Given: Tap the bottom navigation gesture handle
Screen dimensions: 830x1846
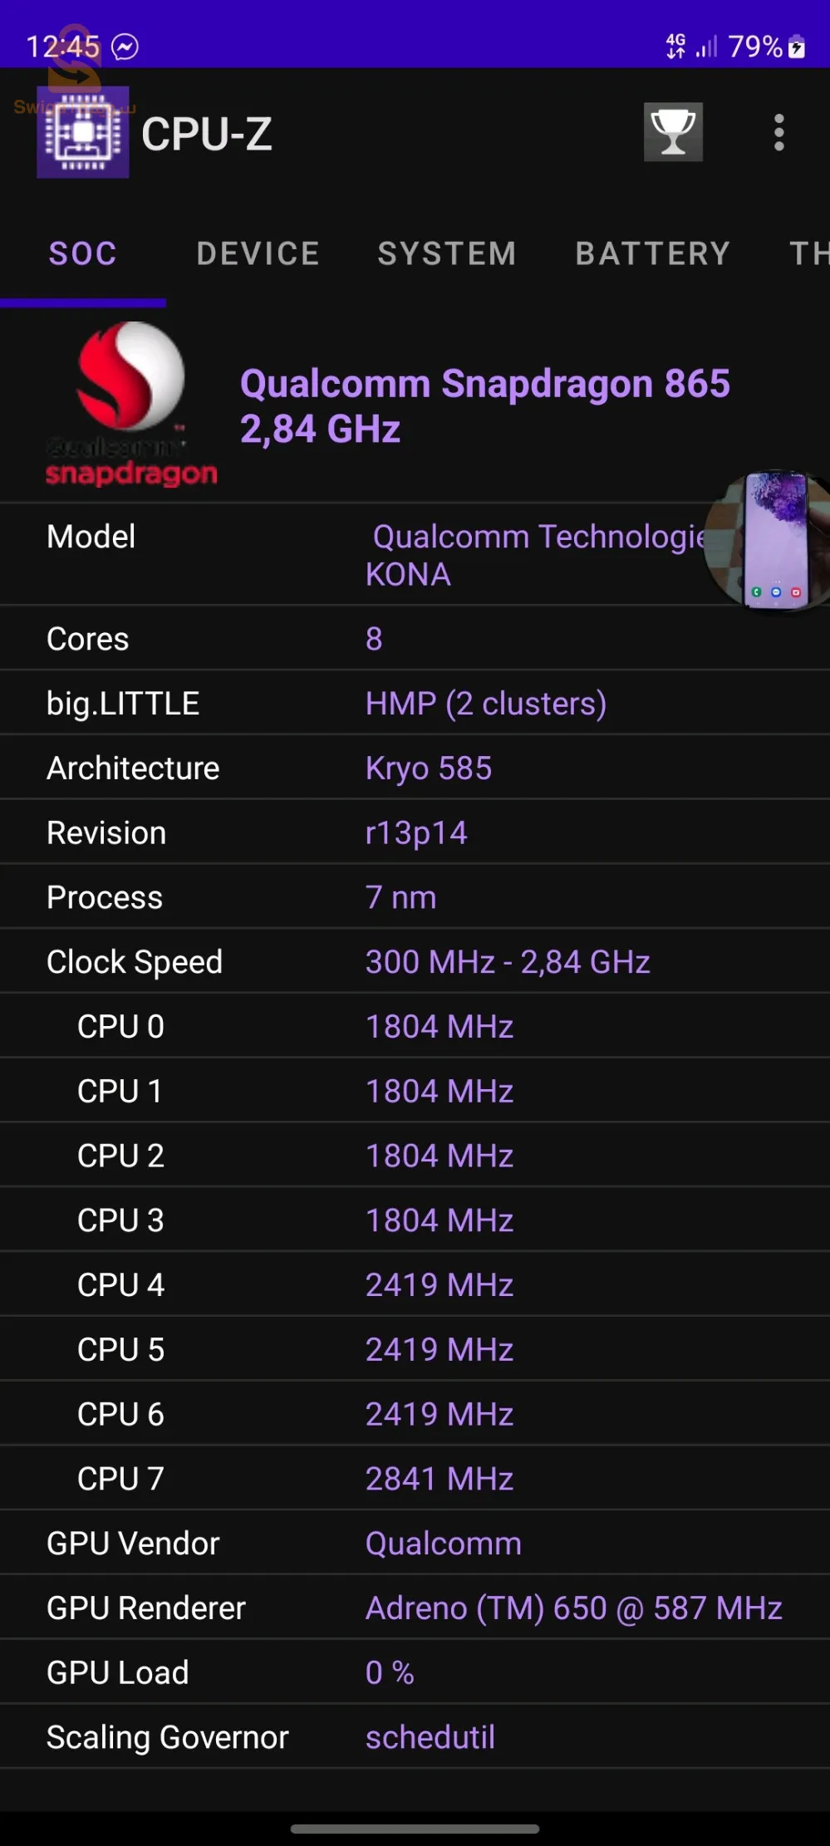Looking at the screenshot, I should pos(415,1829).
